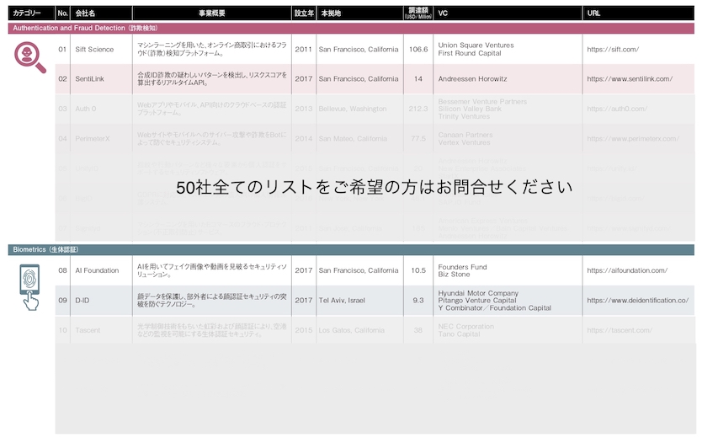This screenshot has width=702, height=443.
Task: Click the Sift Science business description text
Action: [x=212, y=50]
